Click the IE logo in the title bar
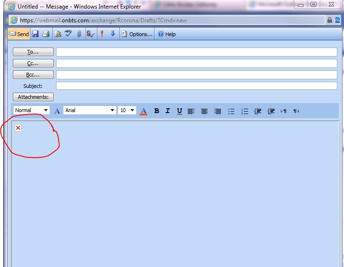Screen dimensions: 344x267 11,7
